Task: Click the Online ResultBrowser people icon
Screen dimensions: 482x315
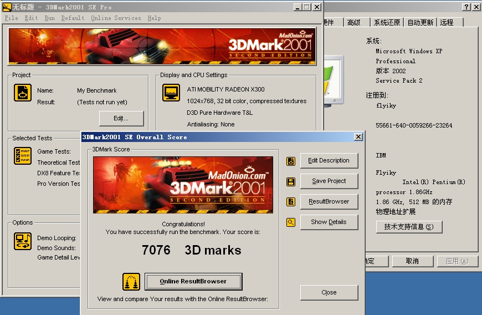Action: tap(131, 282)
